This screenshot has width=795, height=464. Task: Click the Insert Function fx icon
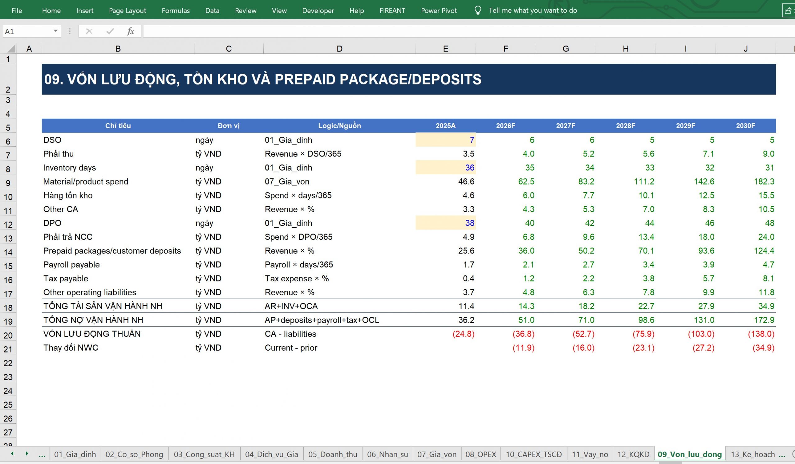(x=130, y=31)
